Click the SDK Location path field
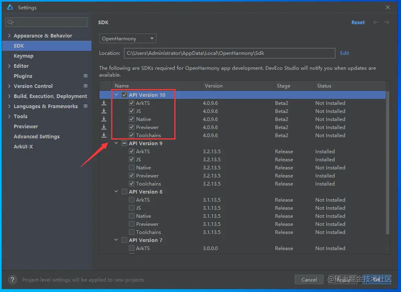Viewport: 401px width, 292px height. click(x=229, y=53)
